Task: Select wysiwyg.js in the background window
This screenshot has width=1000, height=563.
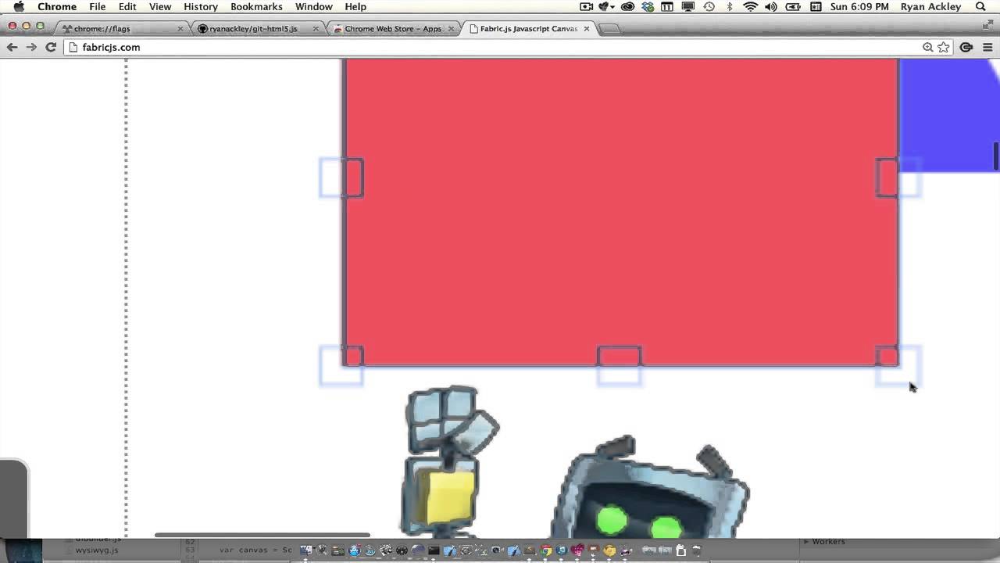Action: [97, 550]
